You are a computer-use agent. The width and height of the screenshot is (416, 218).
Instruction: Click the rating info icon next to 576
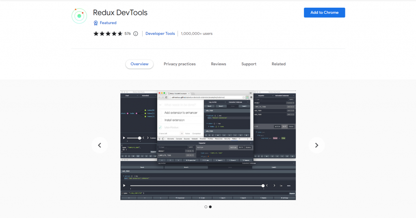136,34
